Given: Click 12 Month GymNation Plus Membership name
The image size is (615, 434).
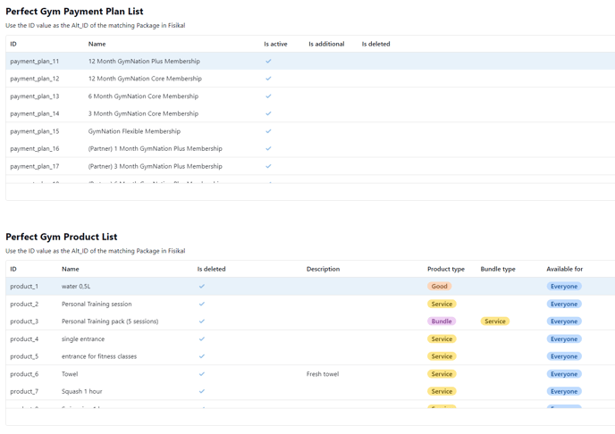Looking at the screenshot, I should 144,61.
